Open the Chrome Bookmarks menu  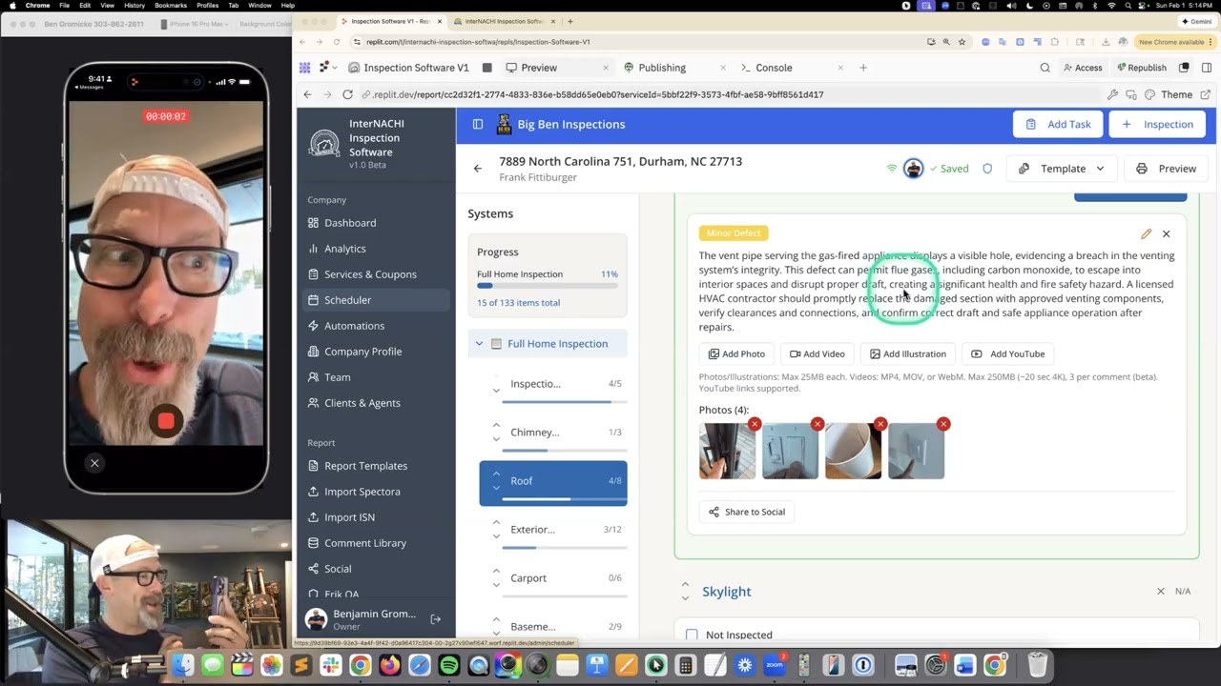coord(171,6)
